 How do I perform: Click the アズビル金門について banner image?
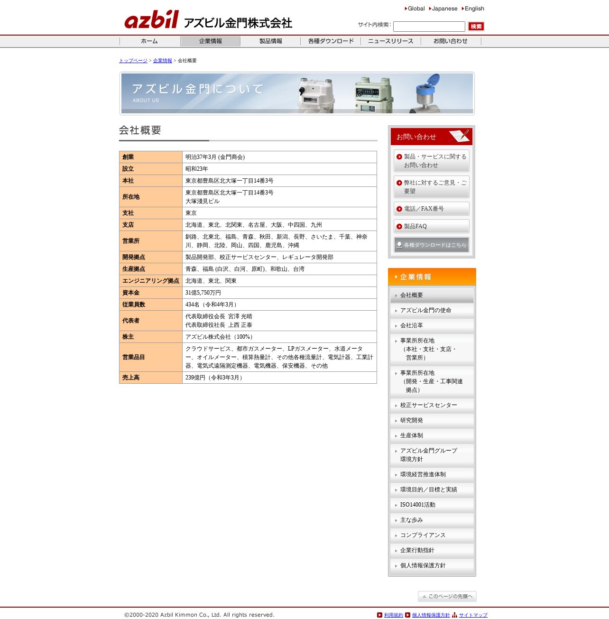tap(297, 93)
